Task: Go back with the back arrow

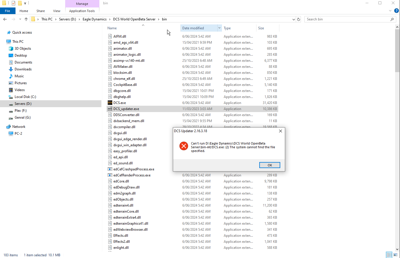Action: 5,19
